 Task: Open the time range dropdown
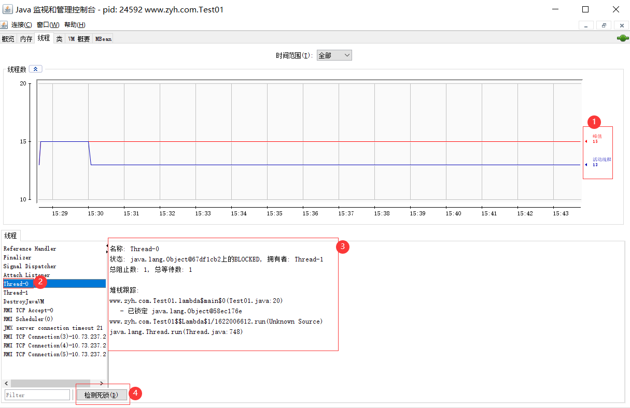pyautogui.click(x=334, y=55)
